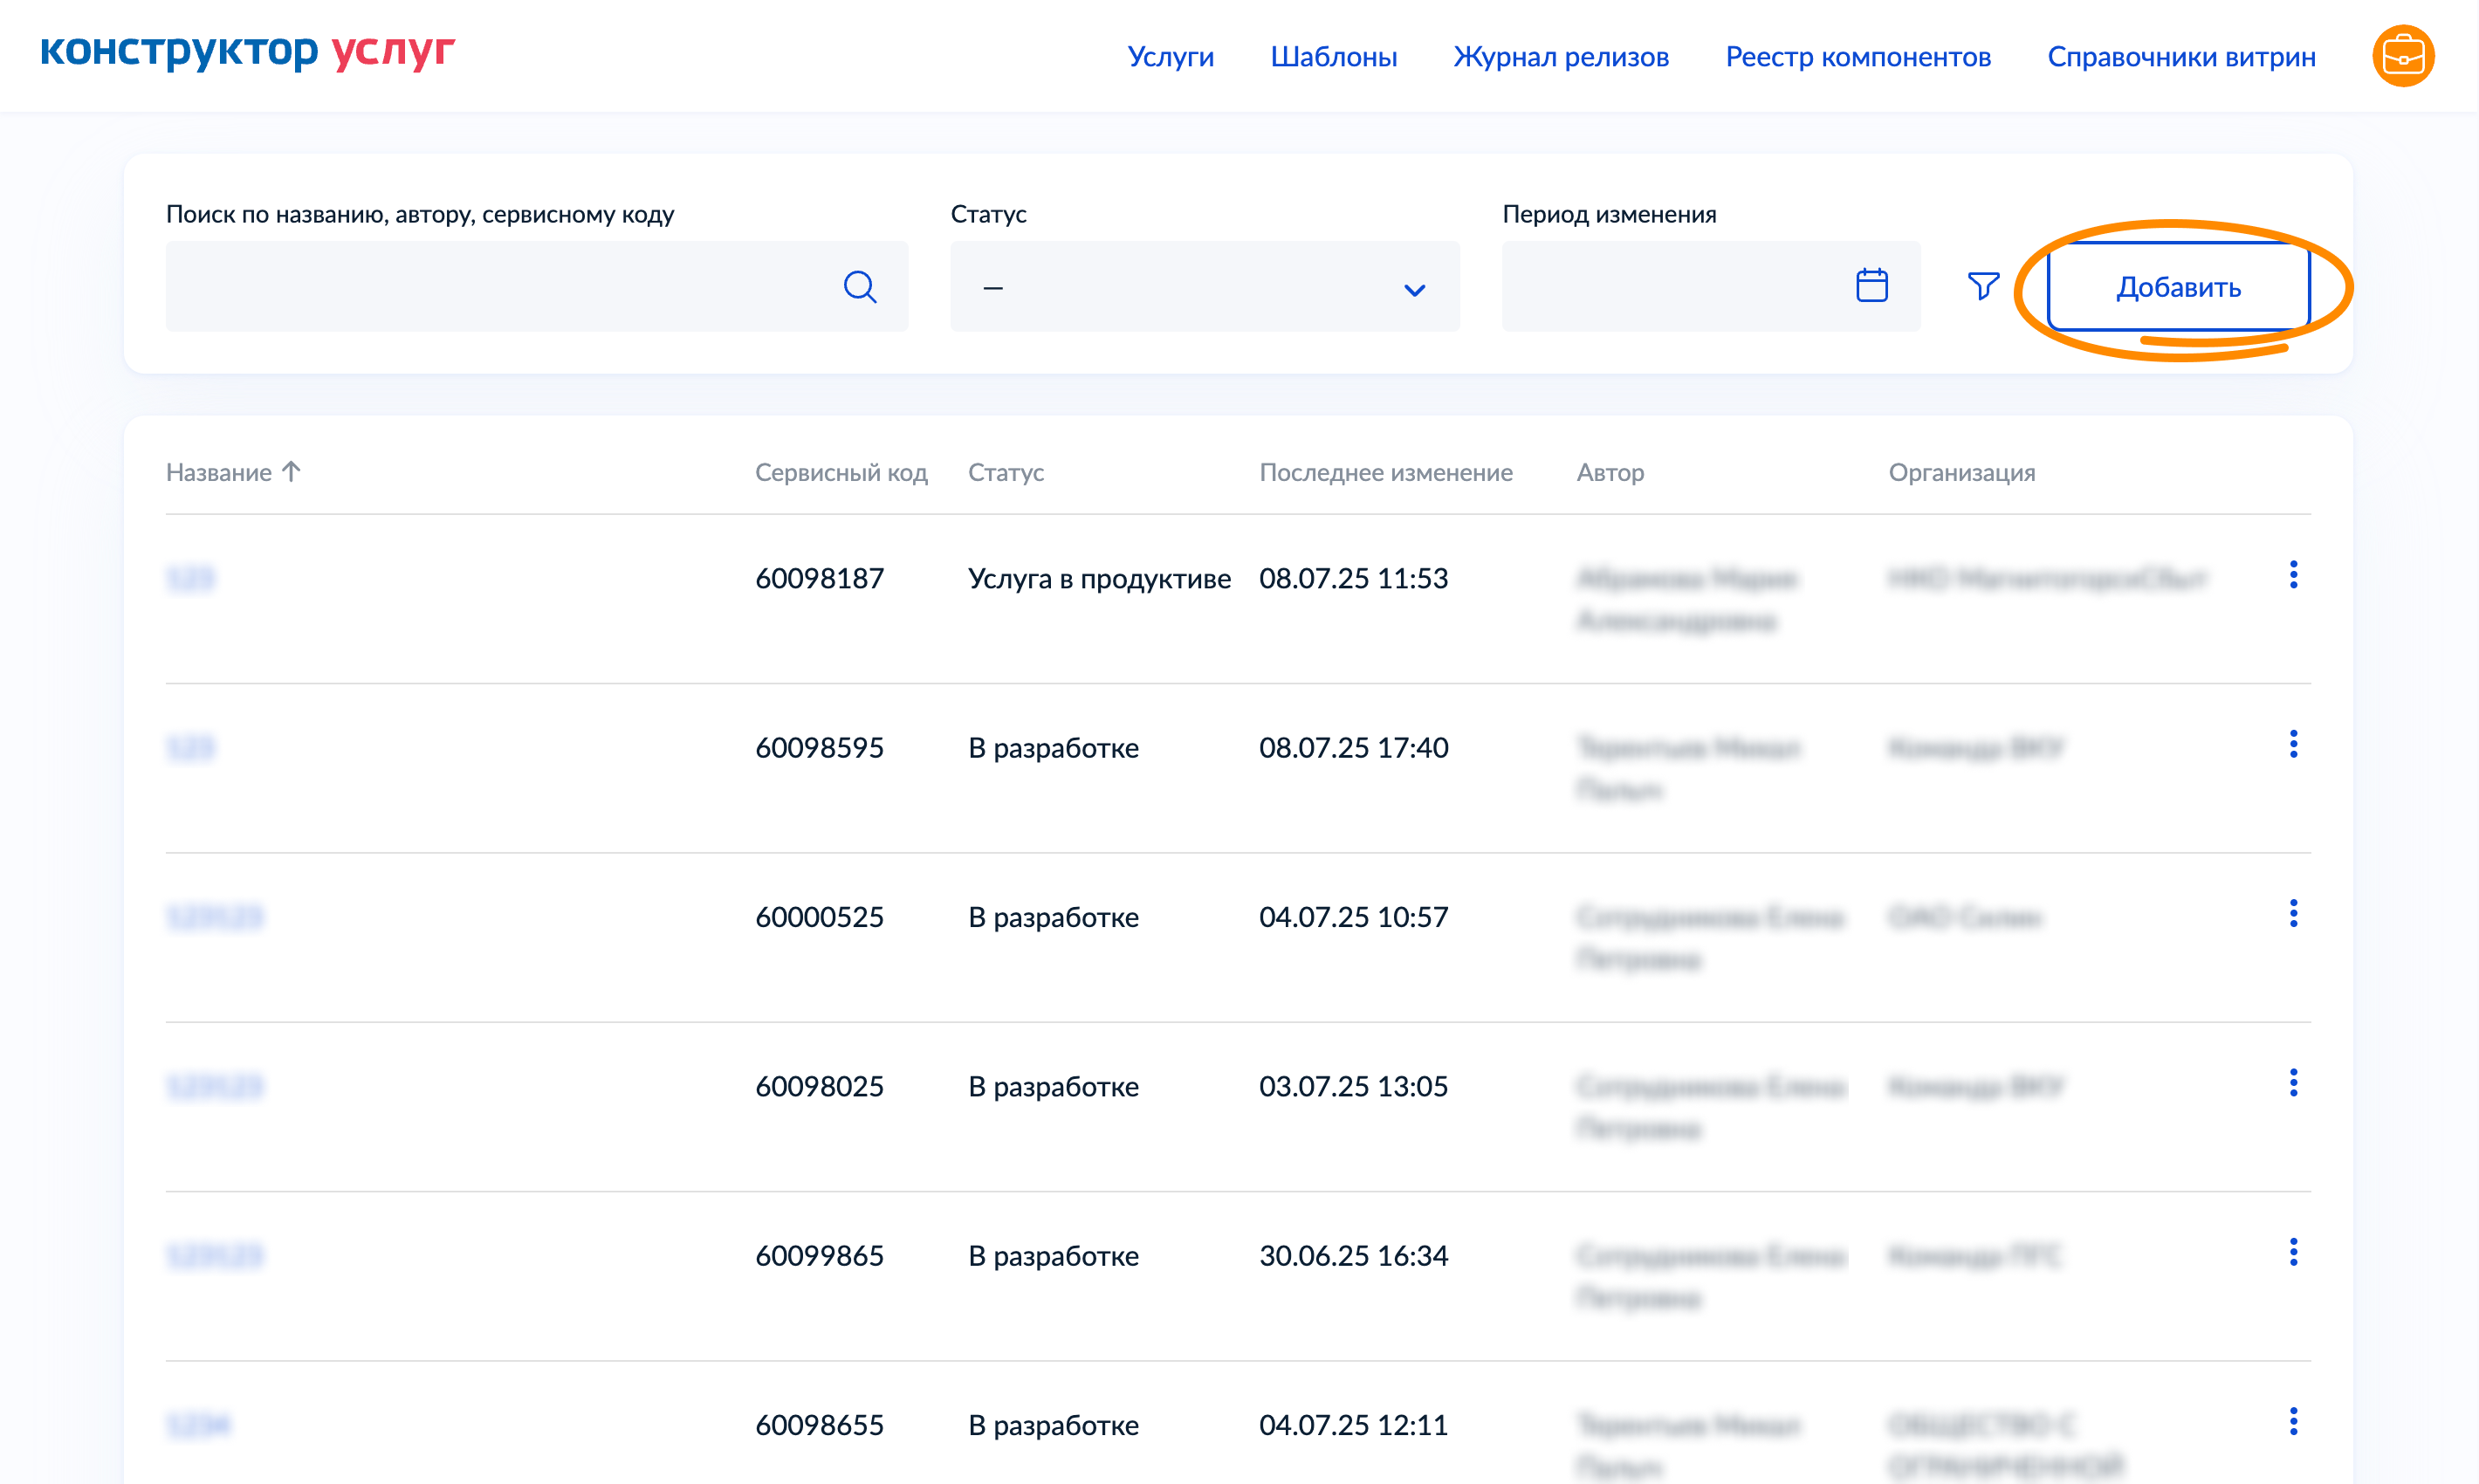Click В разработке status in row 60098595
This screenshot has height=1484, width=2479.
(x=1053, y=748)
